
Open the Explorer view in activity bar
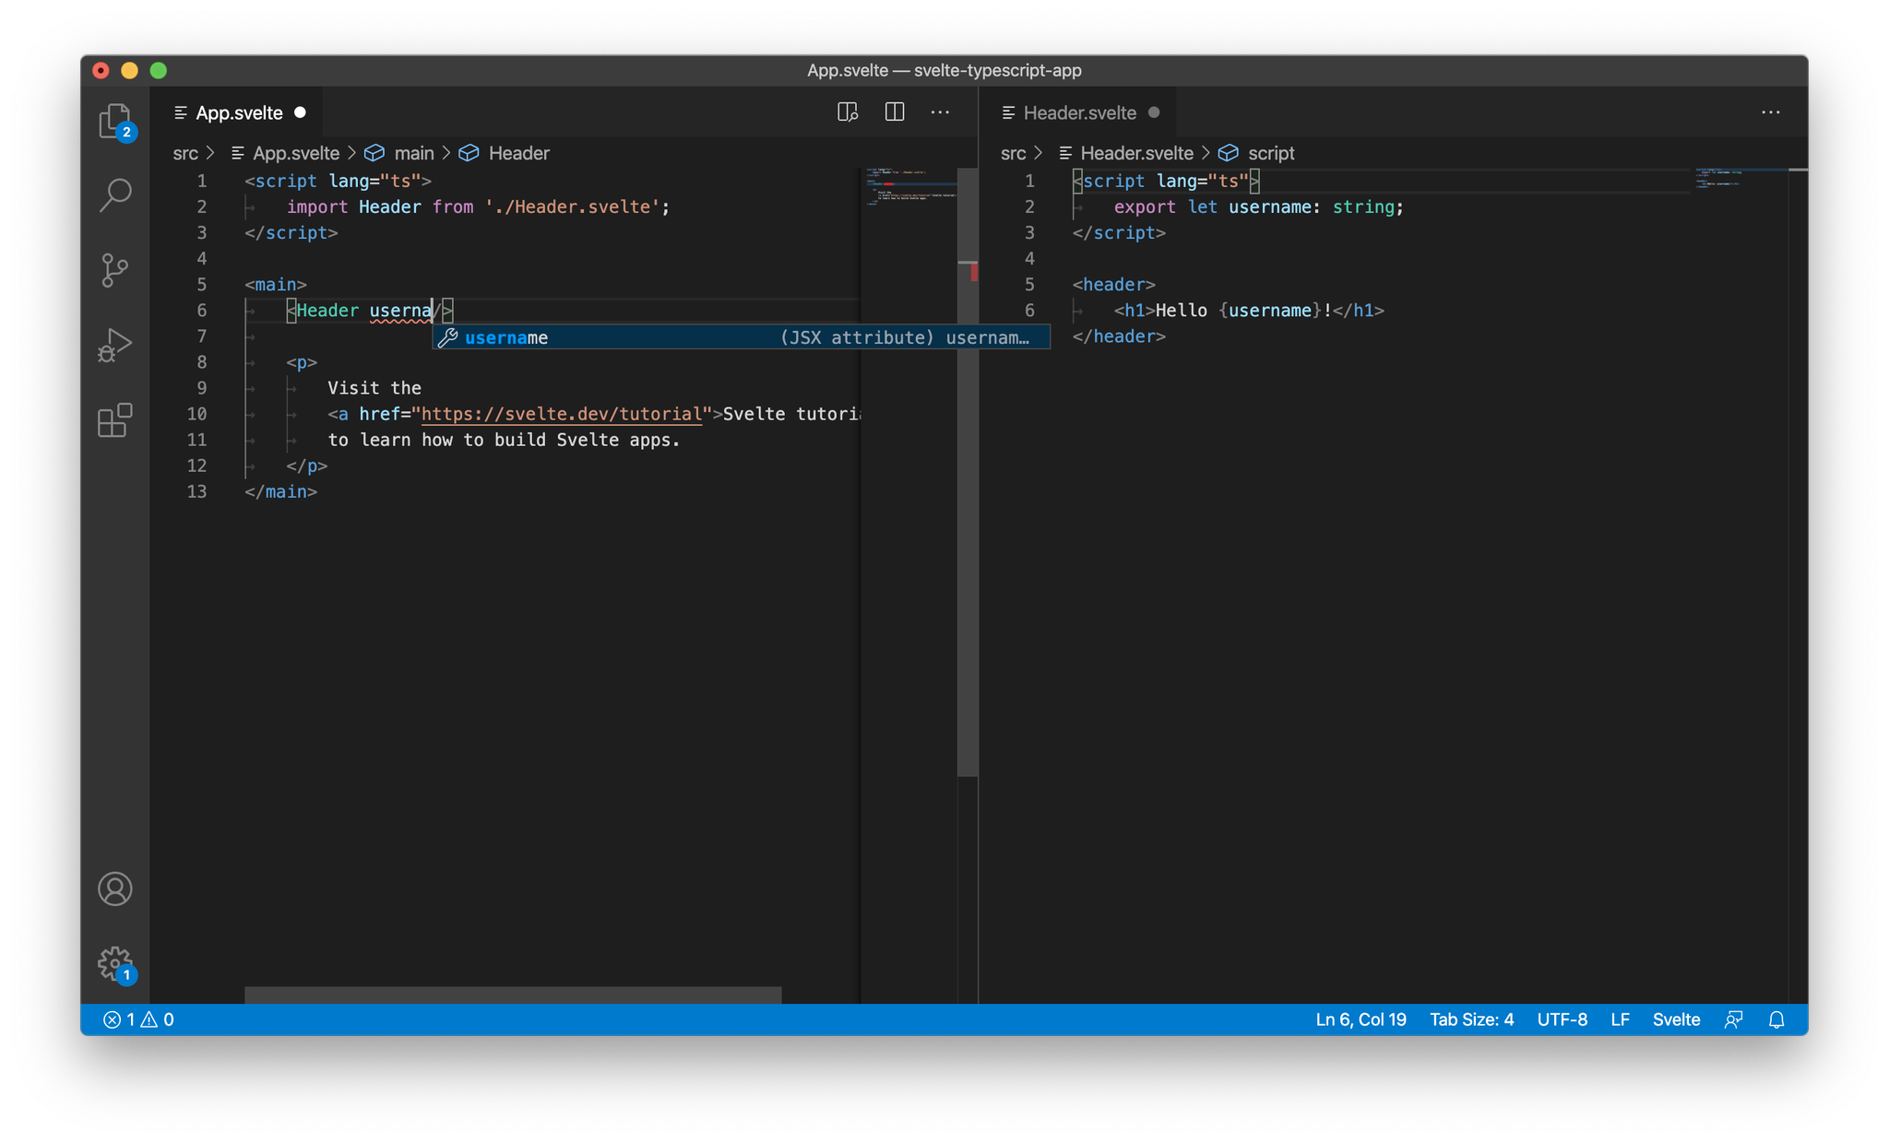point(115,121)
